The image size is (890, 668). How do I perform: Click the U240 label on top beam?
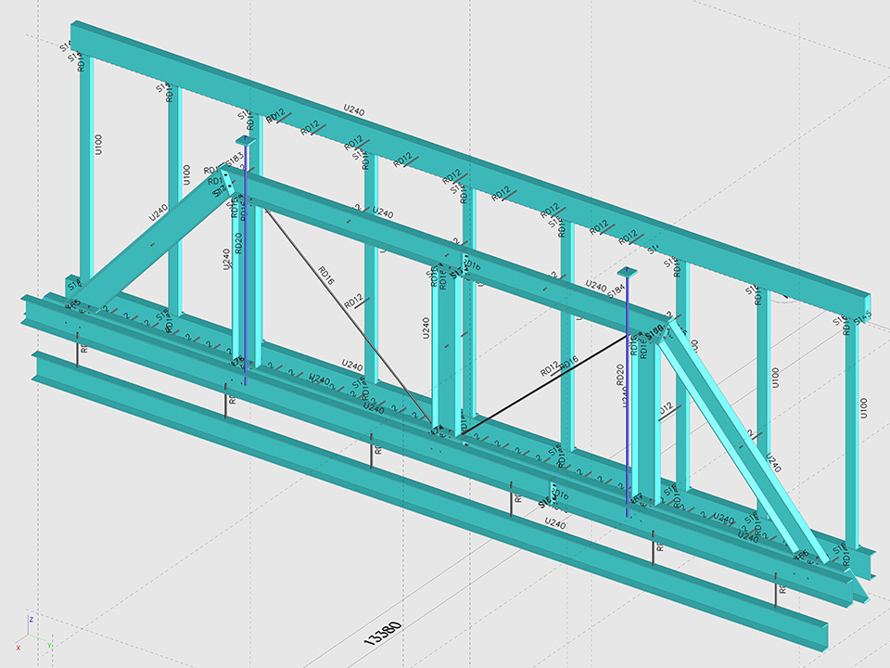pos(353,111)
